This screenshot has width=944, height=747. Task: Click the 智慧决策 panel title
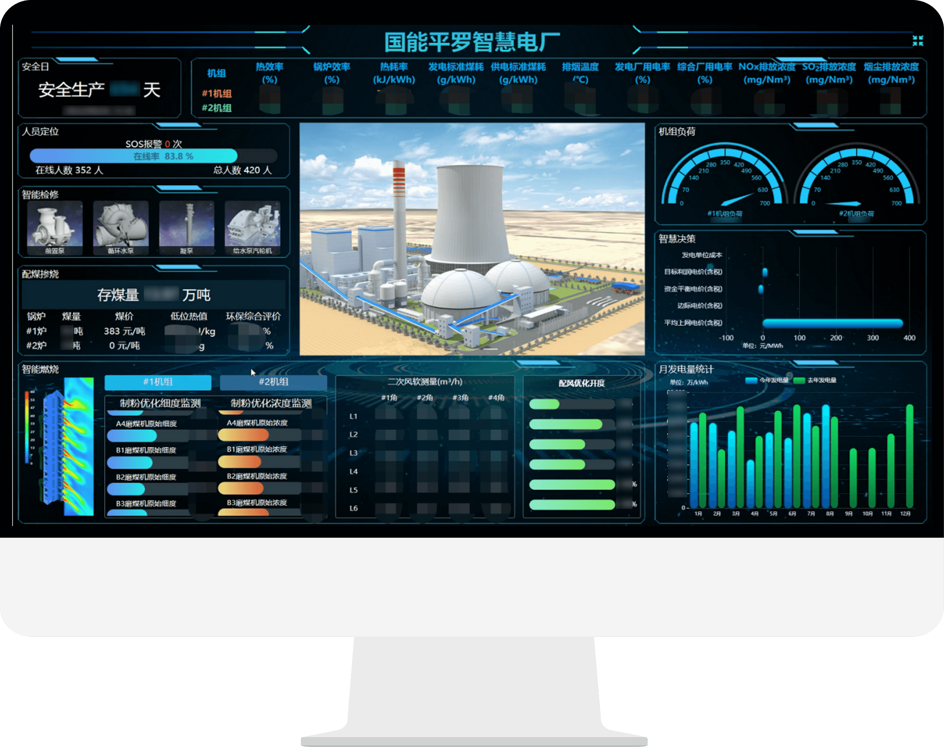coord(677,238)
